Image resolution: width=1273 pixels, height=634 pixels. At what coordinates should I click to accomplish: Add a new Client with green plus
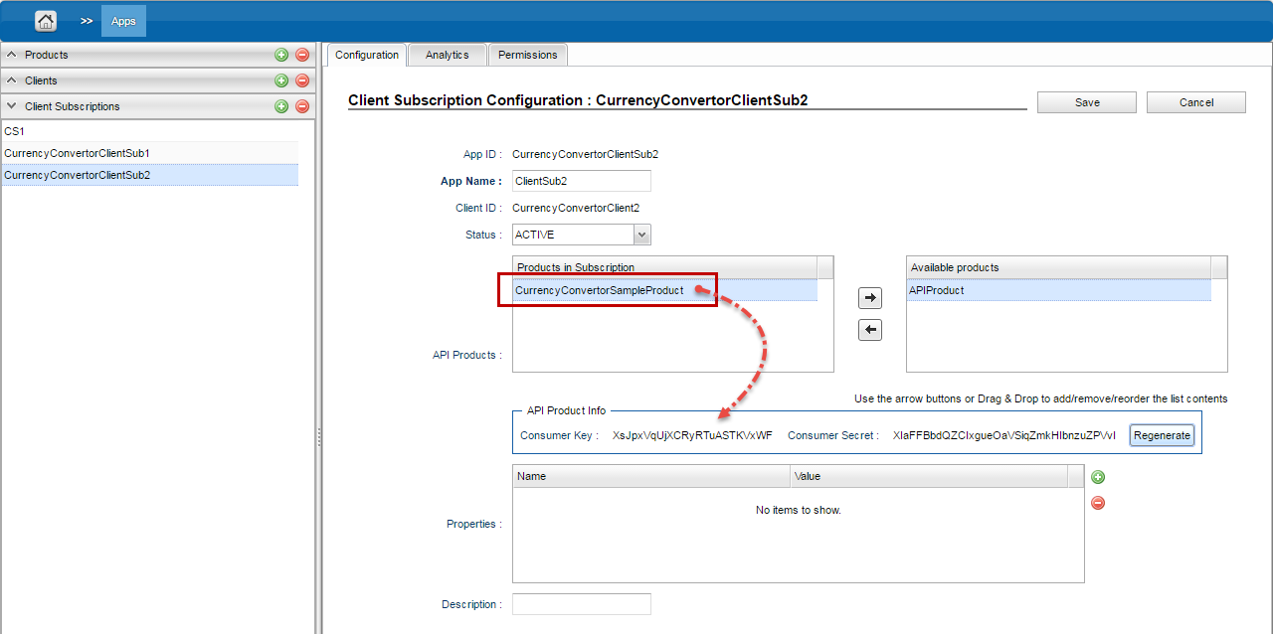281,80
